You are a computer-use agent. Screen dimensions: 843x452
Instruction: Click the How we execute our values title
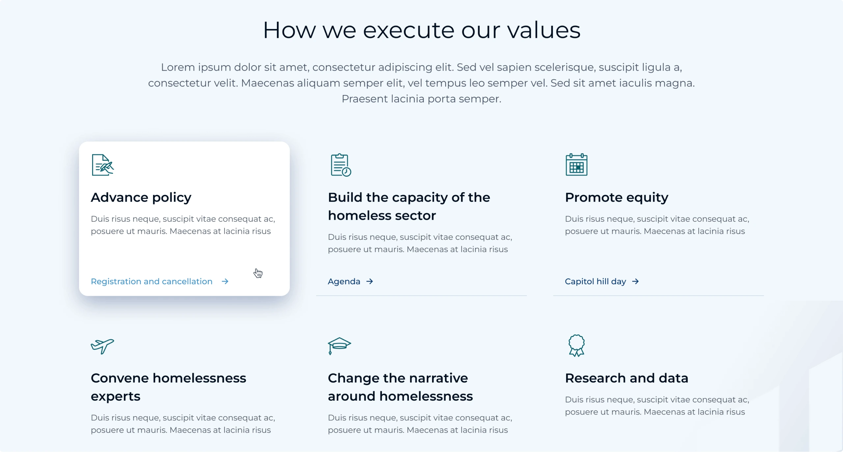(421, 30)
